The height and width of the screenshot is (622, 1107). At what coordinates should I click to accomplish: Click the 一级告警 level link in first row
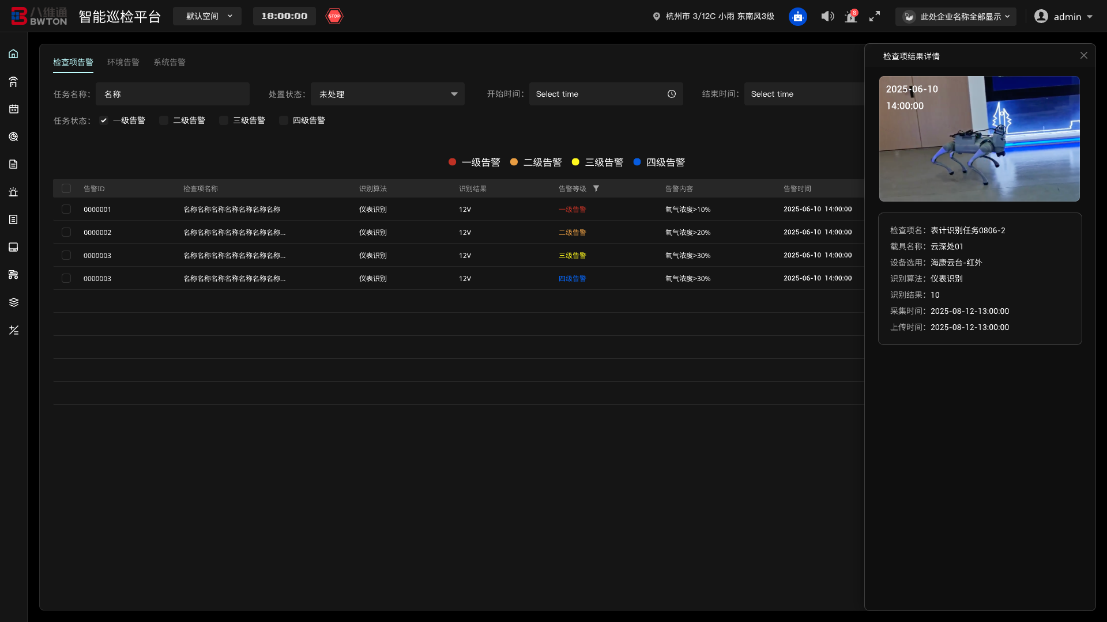tap(572, 210)
